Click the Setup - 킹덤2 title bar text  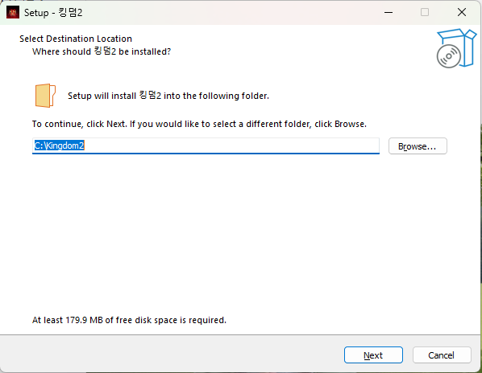click(53, 13)
